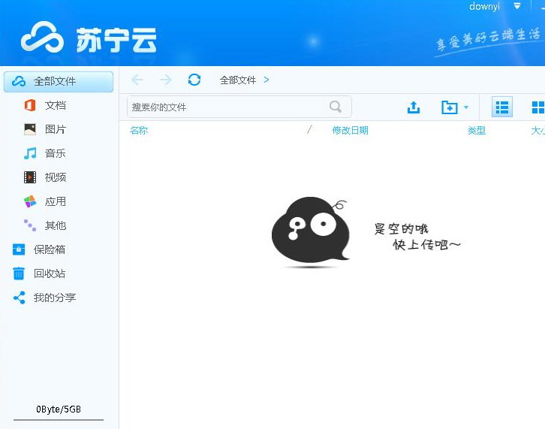Open the 回收站 recycle bin
The width and height of the screenshot is (545, 429).
click(50, 273)
